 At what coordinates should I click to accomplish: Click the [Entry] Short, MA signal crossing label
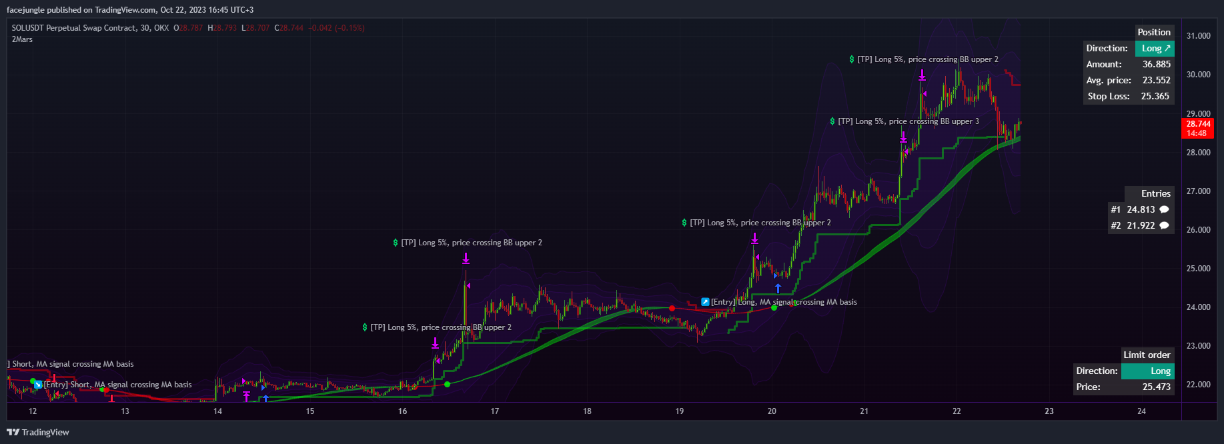[x=117, y=385]
